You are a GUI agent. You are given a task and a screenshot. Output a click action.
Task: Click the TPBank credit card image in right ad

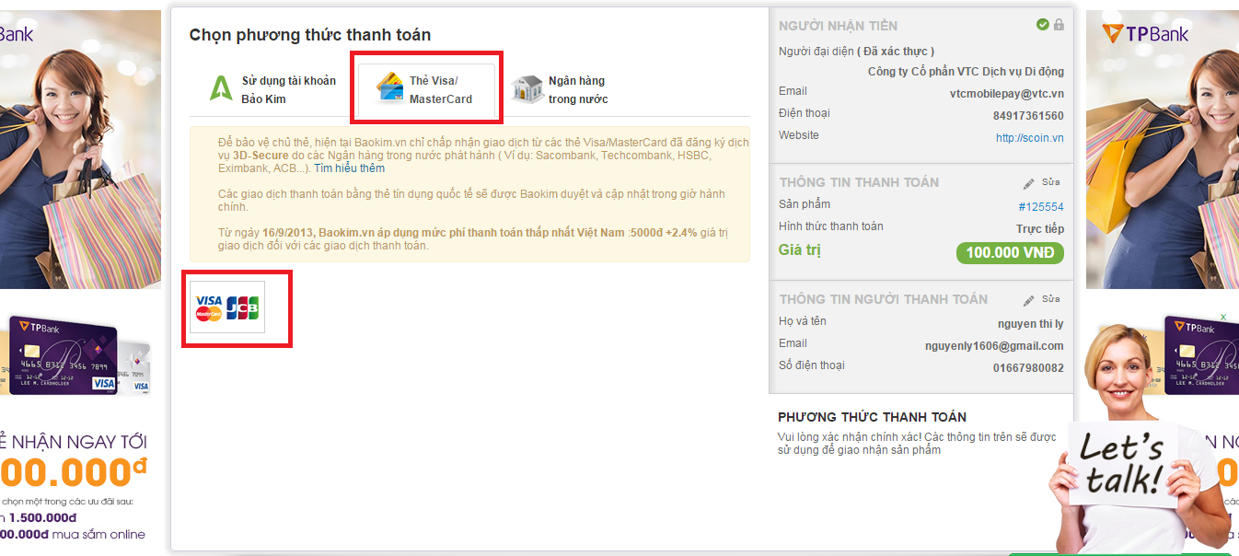point(1201,356)
